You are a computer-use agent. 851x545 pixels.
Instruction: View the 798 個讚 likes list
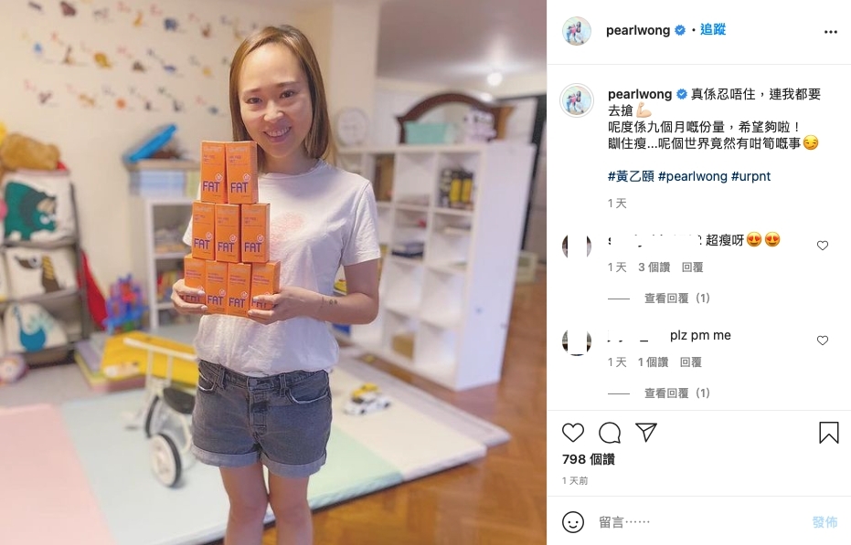589,459
